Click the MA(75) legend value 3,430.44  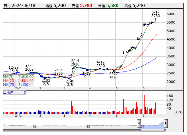tap(26, 84)
